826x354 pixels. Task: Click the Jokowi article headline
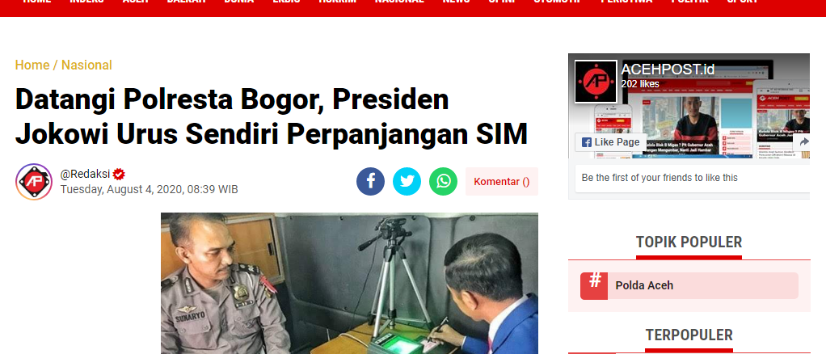(x=272, y=117)
